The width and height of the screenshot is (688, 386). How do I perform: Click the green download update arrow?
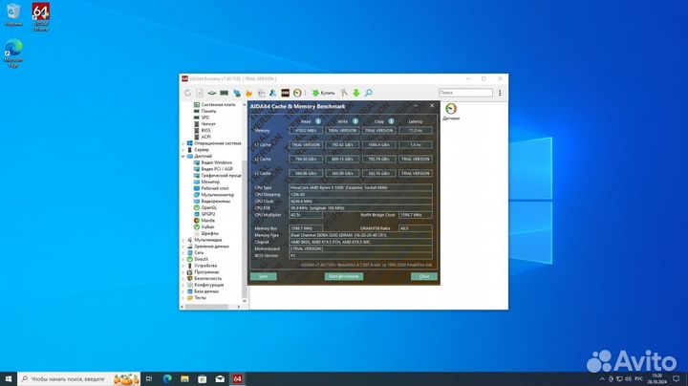[x=356, y=93]
